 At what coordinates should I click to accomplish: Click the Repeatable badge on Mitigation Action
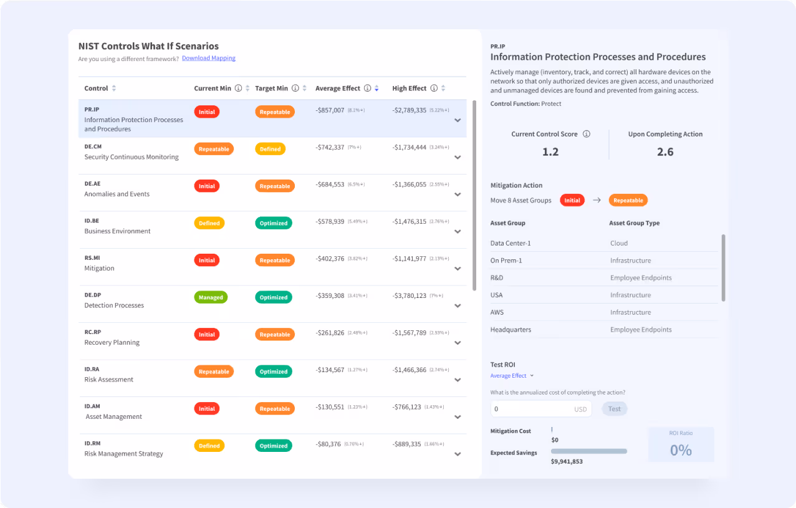(628, 200)
